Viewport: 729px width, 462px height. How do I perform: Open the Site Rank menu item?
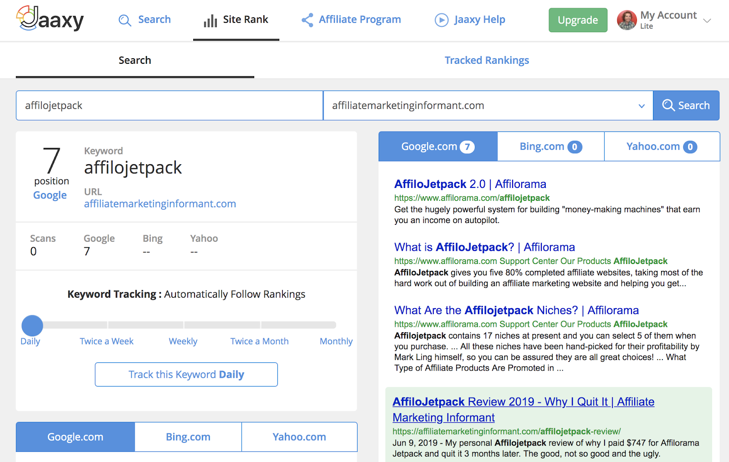coord(236,20)
